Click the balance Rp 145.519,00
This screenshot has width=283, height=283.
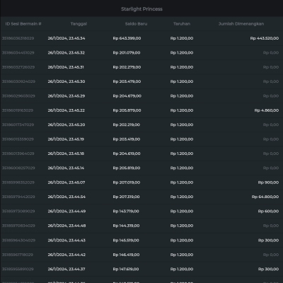126,241
